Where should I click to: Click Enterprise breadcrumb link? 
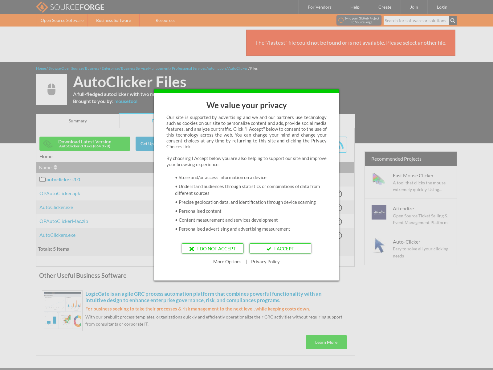tap(110, 68)
